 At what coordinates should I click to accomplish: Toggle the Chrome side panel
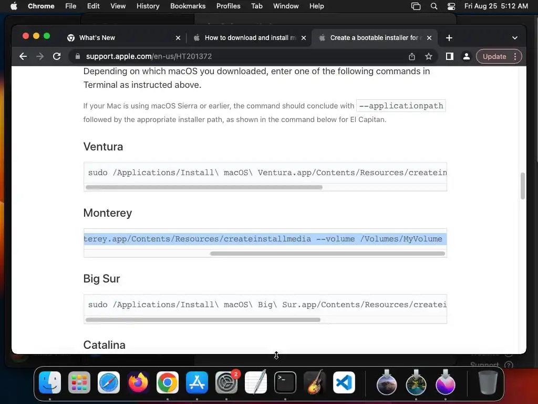tap(450, 56)
